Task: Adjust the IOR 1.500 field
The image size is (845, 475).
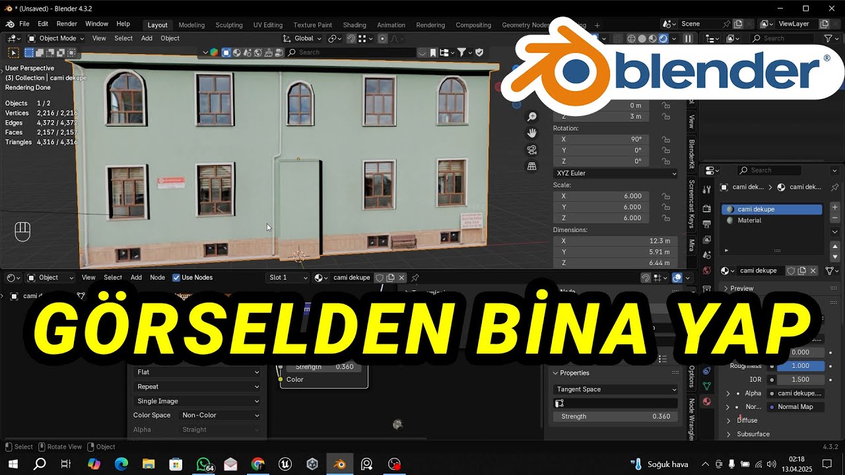Action: click(801, 380)
